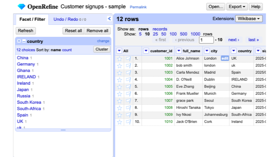Screen dimensions: 279x157
Task: Star row 2 bob smith
Action: click(119, 65)
